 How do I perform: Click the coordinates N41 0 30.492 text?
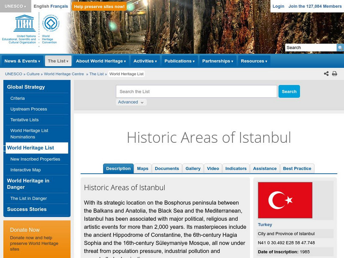pos(286,243)
